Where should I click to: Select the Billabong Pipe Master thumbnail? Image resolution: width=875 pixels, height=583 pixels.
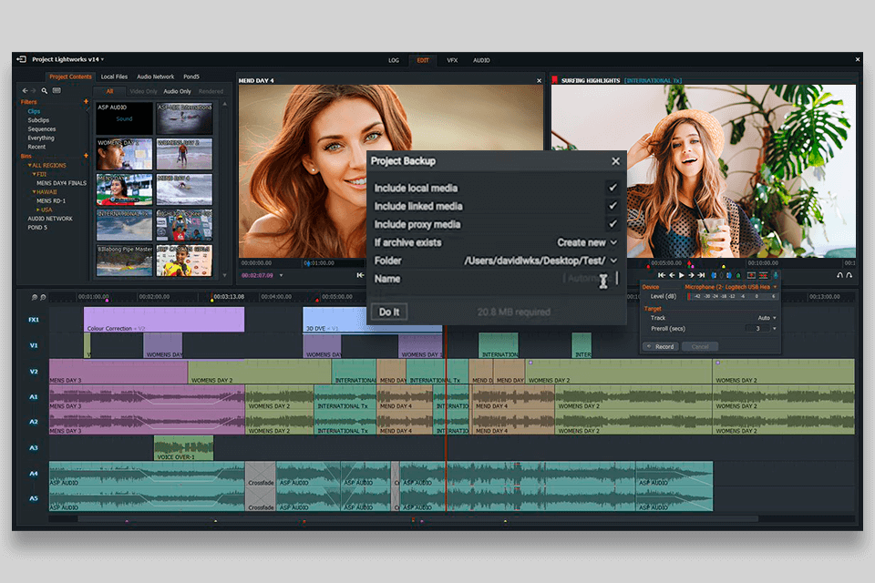(124, 261)
